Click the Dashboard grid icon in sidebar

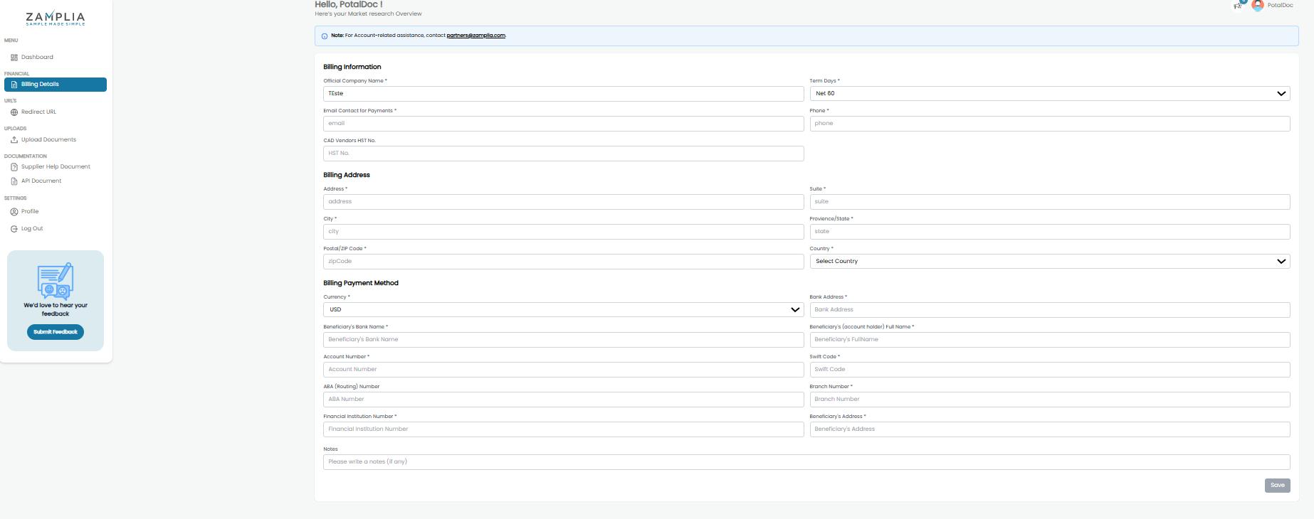14,58
